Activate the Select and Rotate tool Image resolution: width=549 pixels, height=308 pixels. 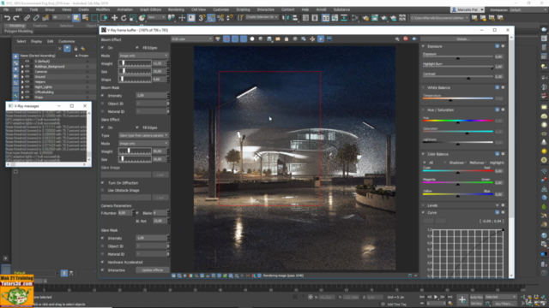[124, 18]
